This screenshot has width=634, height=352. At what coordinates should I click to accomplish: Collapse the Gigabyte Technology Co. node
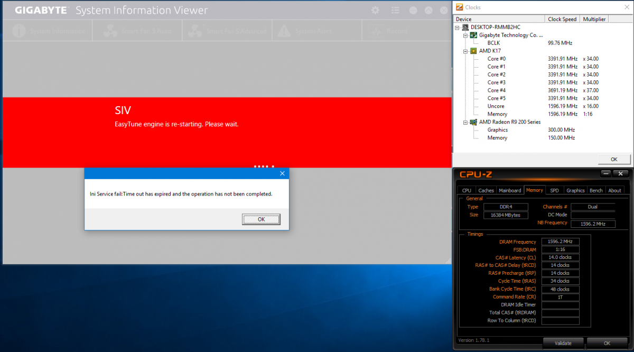point(465,35)
